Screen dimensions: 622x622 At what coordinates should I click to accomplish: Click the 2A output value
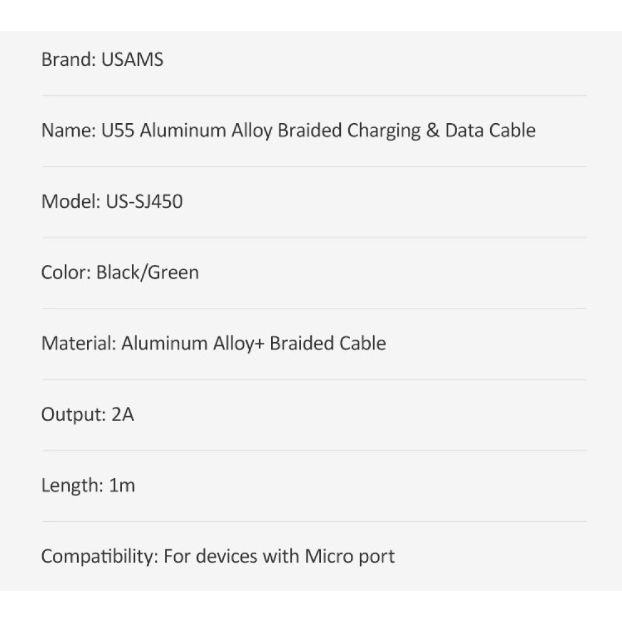point(123,414)
